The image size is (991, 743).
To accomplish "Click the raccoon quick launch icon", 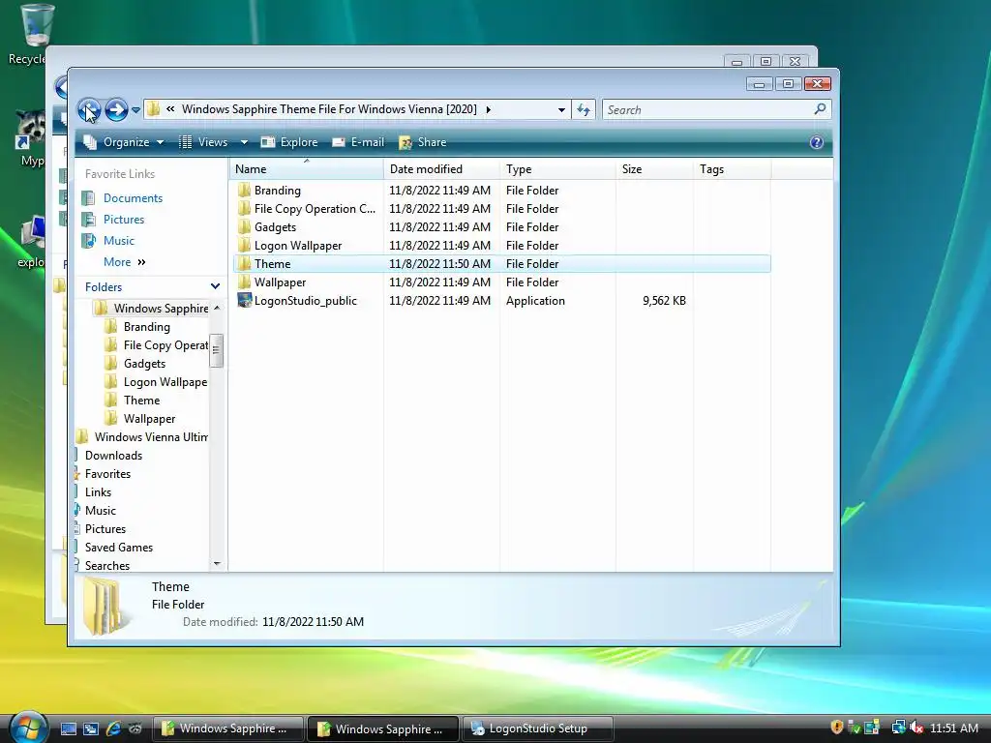I will 135,728.
